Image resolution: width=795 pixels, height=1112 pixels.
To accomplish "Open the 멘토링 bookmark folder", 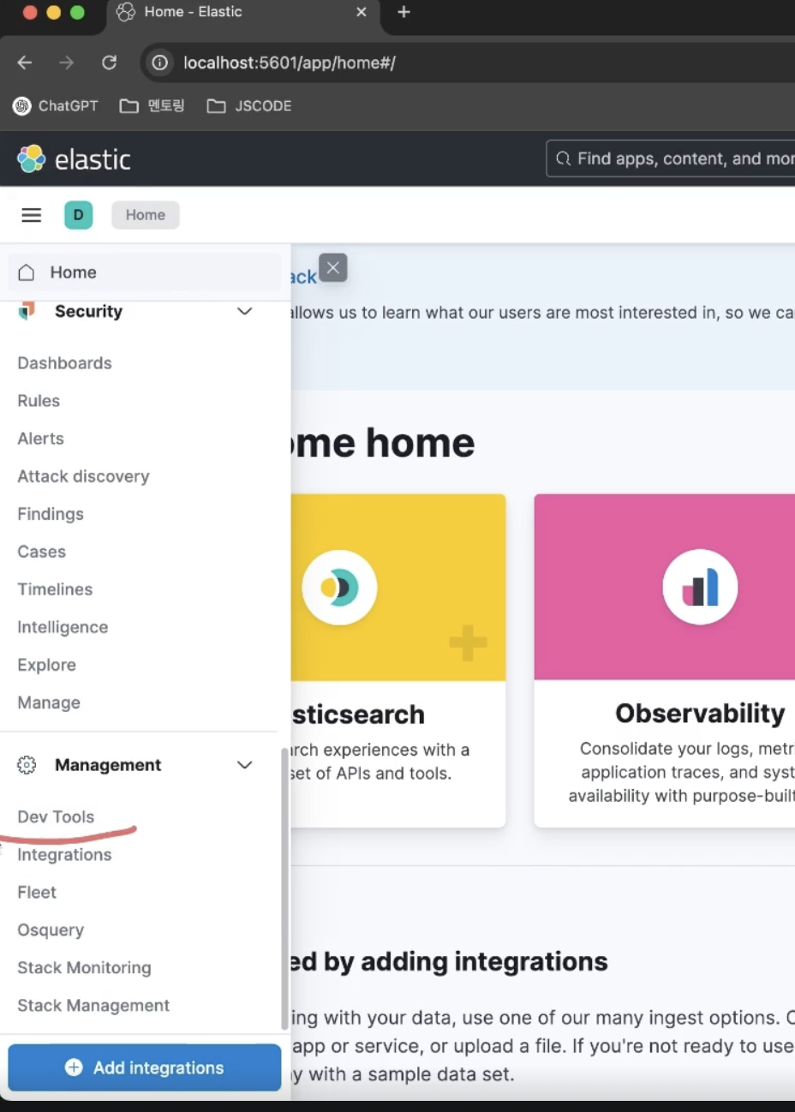I will [x=152, y=106].
